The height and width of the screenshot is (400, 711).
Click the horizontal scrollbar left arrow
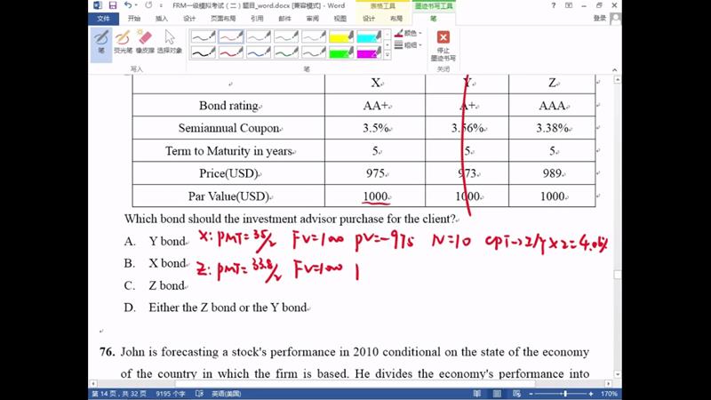tap(93, 384)
